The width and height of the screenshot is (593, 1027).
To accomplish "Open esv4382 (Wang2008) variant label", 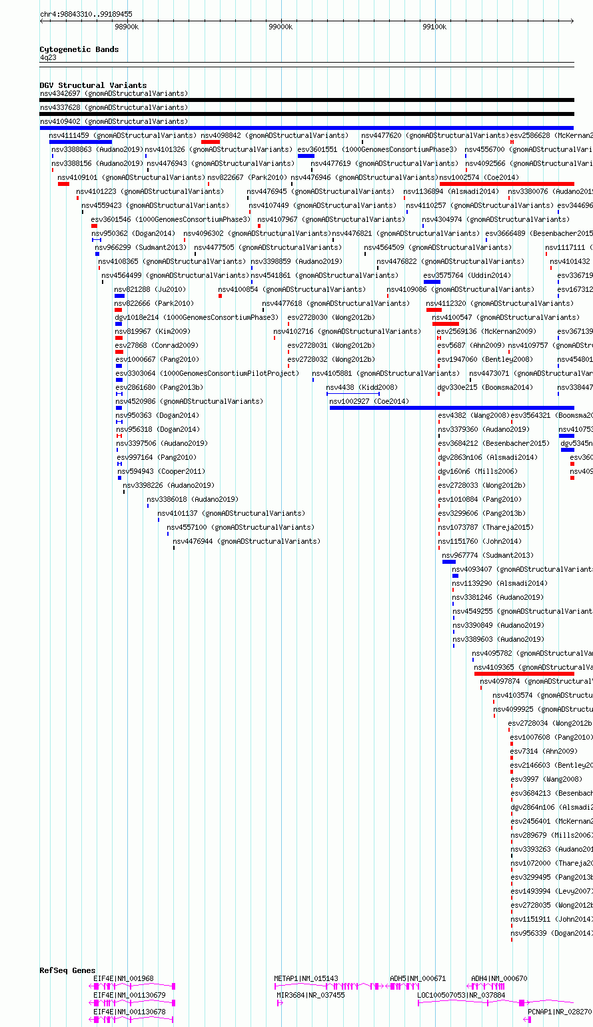I will pos(473,415).
